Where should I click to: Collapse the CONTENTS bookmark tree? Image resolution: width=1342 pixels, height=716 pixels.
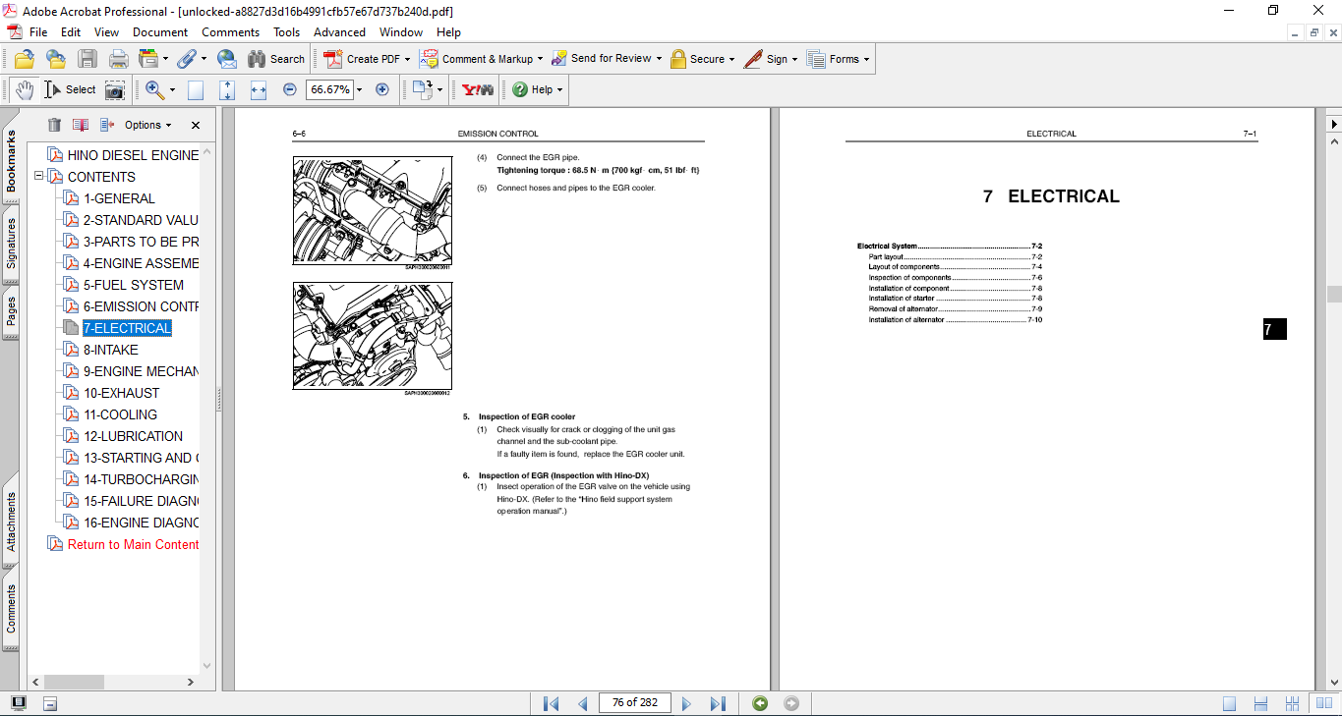(39, 177)
